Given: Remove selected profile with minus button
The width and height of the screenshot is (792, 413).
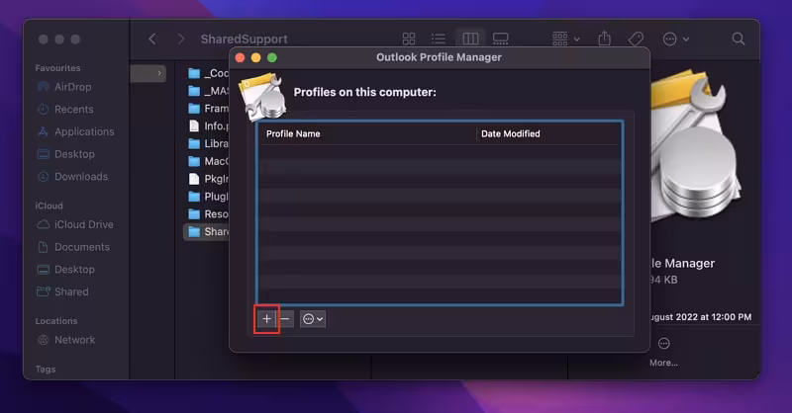Looking at the screenshot, I should click(x=285, y=319).
